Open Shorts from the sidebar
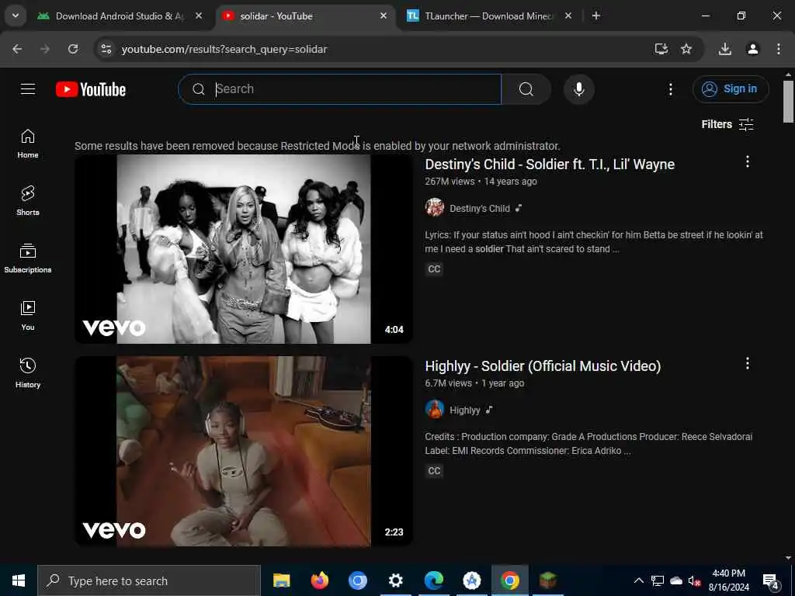The width and height of the screenshot is (795, 596). (x=28, y=201)
